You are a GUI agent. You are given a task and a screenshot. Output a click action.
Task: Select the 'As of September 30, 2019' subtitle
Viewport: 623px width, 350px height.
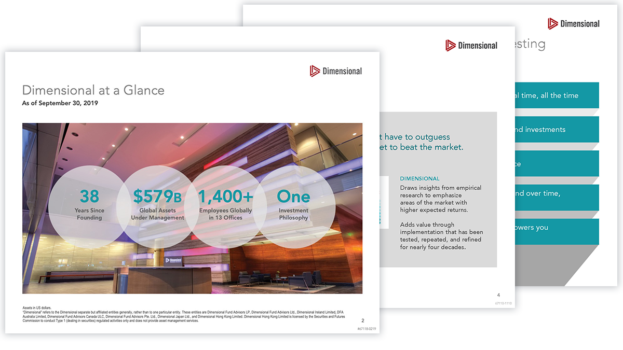click(x=60, y=103)
